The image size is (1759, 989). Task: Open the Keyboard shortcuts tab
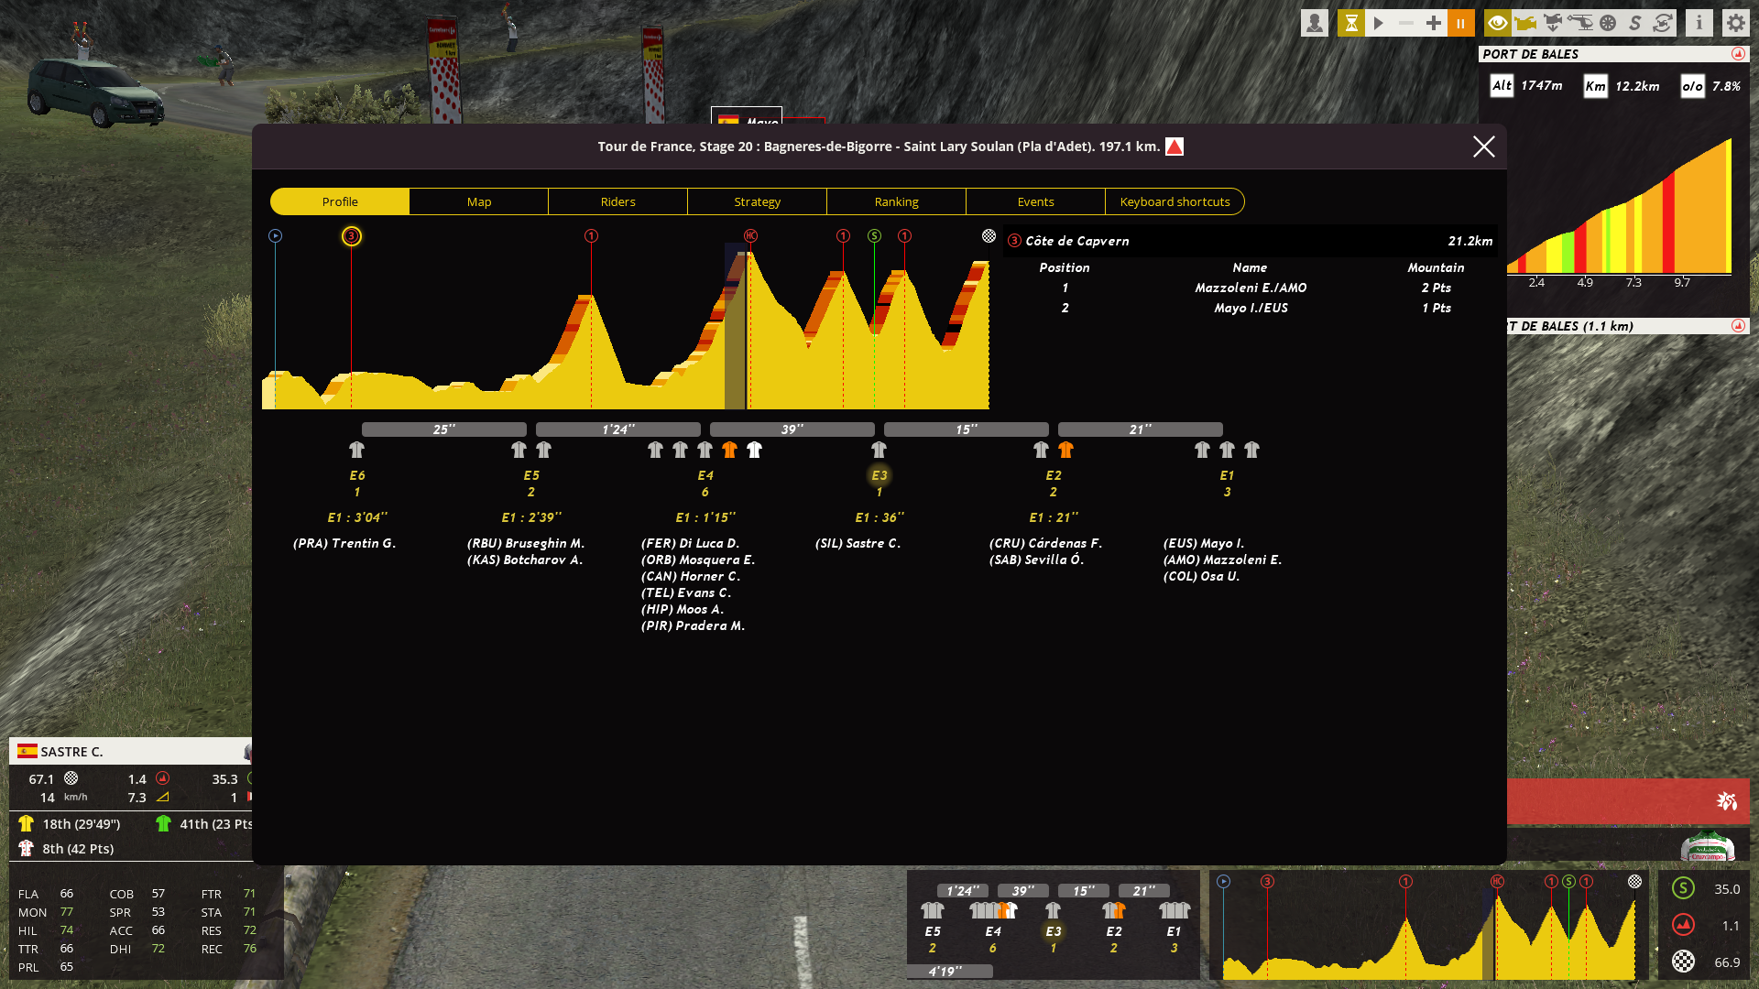pos(1175,201)
